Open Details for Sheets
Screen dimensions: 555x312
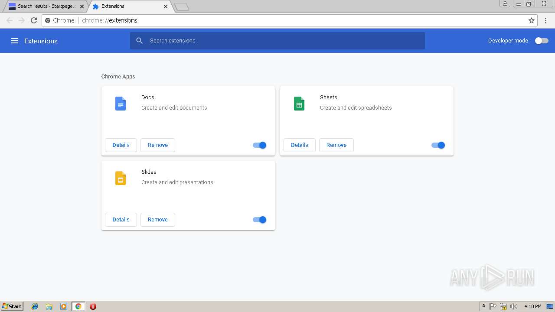pyautogui.click(x=300, y=145)
